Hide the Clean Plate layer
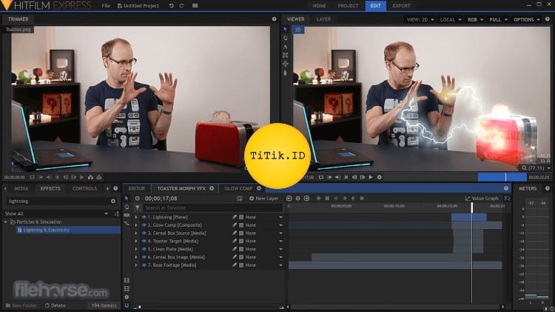Image resolution: width=555 pixels, height=312 pixels. (144, 249)
